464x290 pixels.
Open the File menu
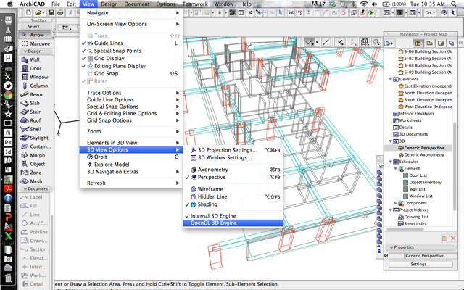(x=56, y=4)
